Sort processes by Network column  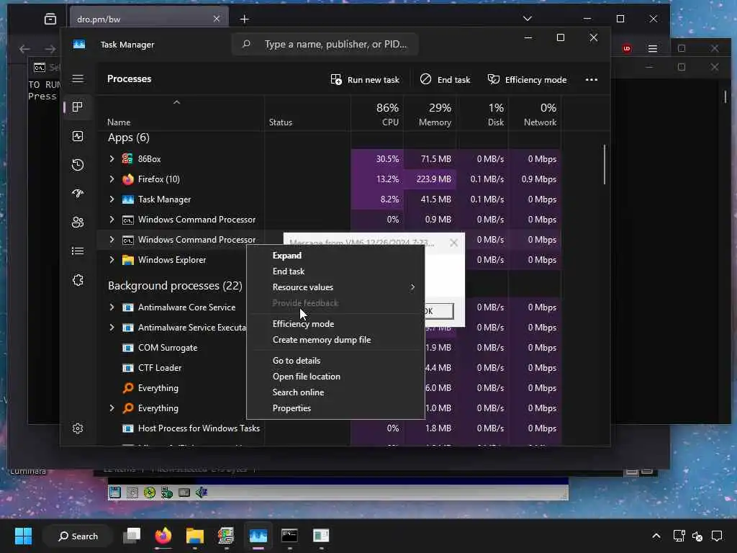(x=535, y=114)
